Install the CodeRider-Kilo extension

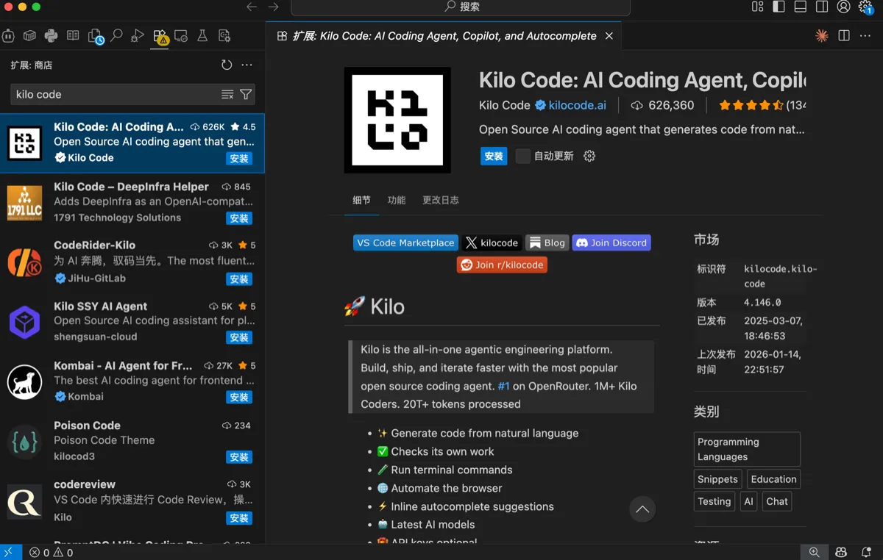(x=239, y=279)
